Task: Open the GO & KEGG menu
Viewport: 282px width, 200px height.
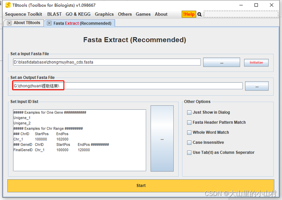Action: (x=78, y=14)
